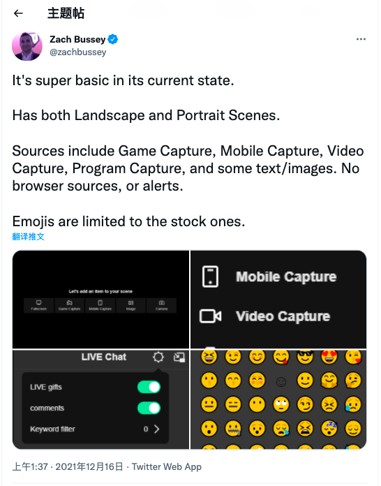The image size is (381, 486).
Task: Pick the rolling eyes emoji
Action: tap(281, 404)
